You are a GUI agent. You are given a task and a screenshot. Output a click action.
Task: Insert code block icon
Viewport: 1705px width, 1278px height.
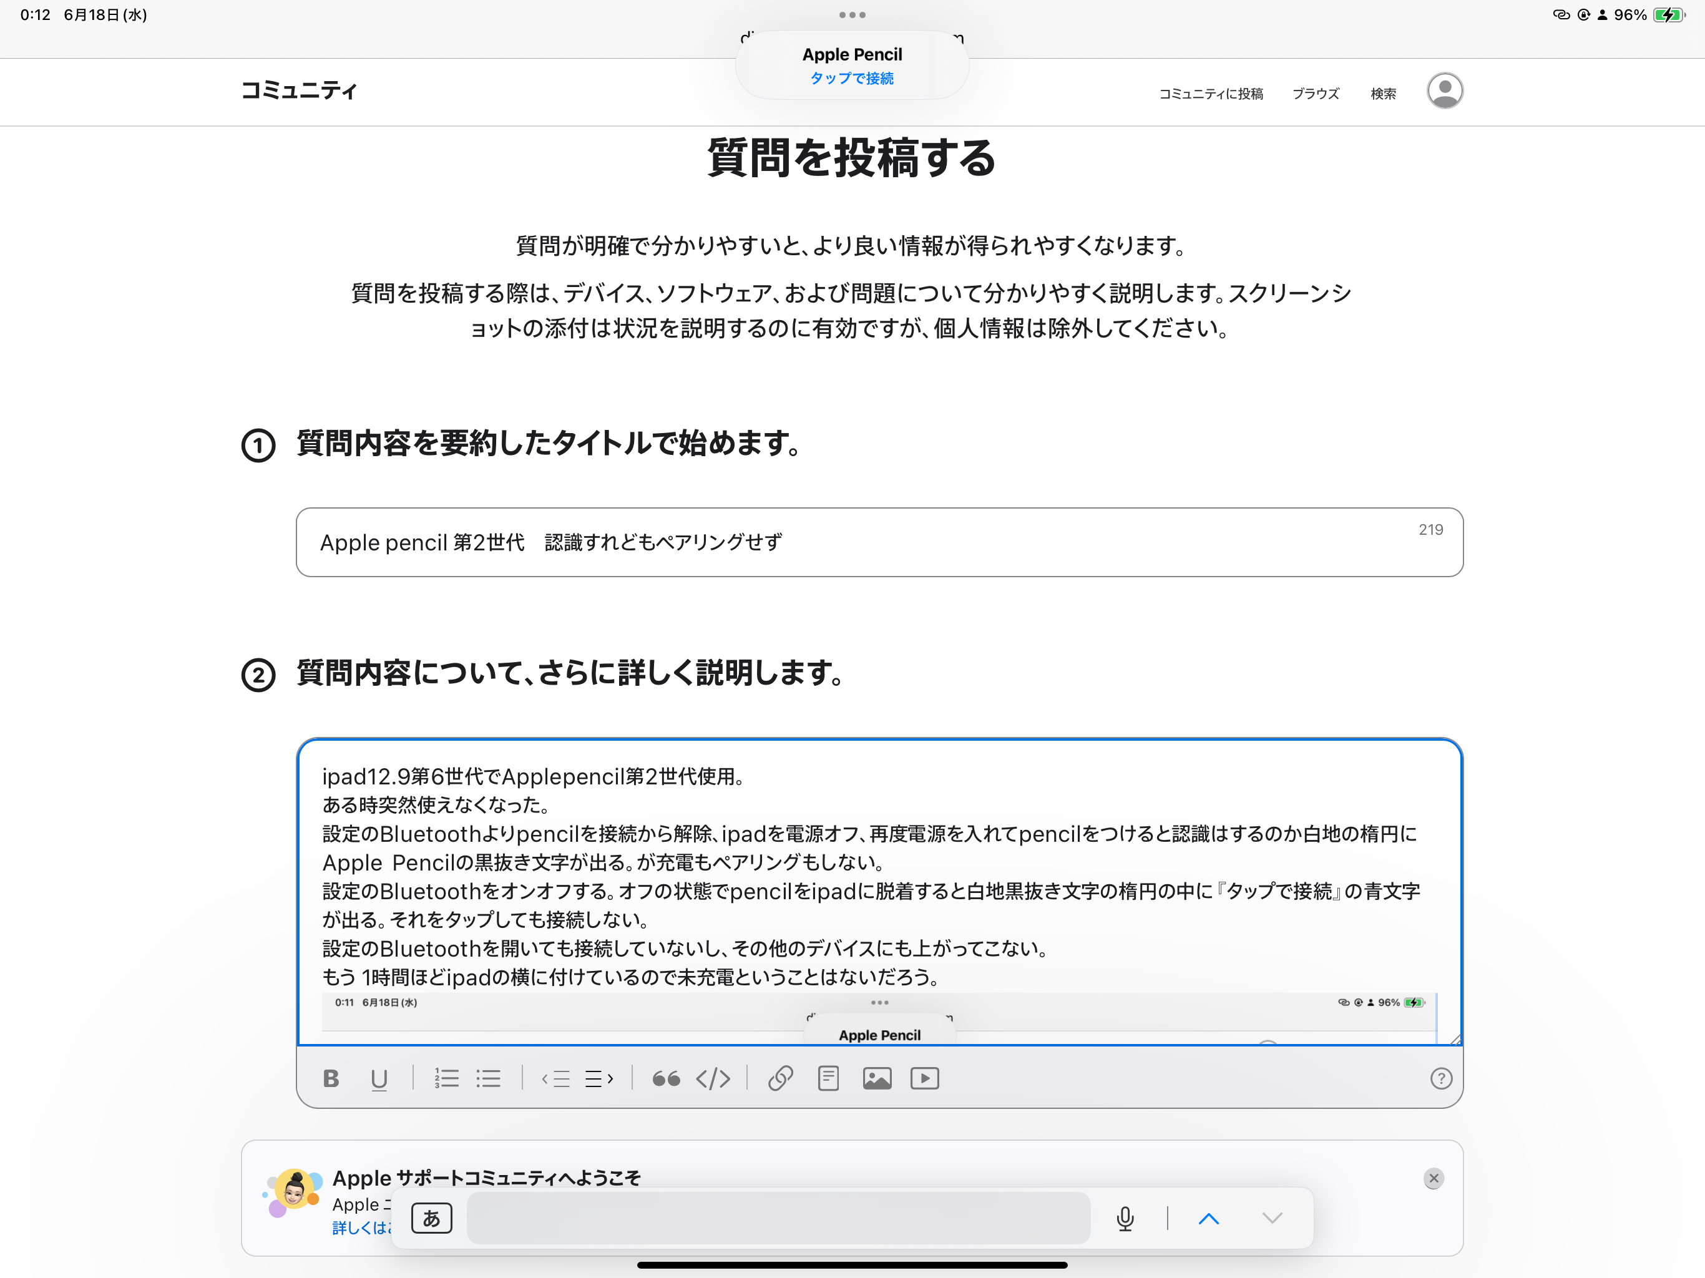pos(713,1078)
